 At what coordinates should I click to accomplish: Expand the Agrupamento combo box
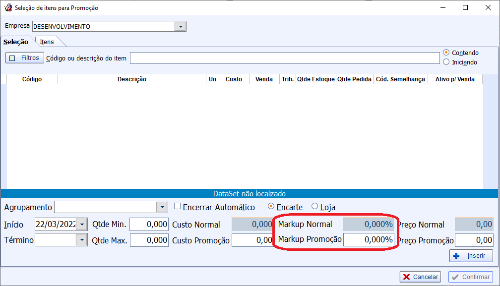[162, 207]
